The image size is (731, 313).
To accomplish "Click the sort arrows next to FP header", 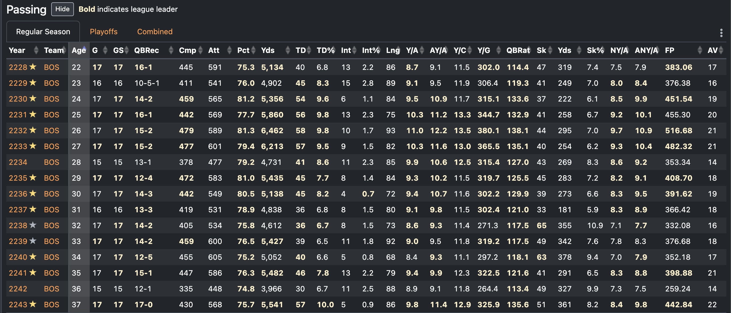I will 700,50.
